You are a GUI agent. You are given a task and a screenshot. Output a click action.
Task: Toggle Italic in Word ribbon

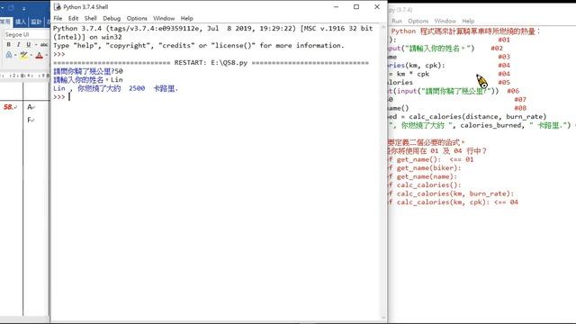point(18,44)
